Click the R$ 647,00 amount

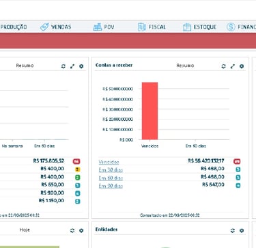pyautogui.click(x=213, y=184)
